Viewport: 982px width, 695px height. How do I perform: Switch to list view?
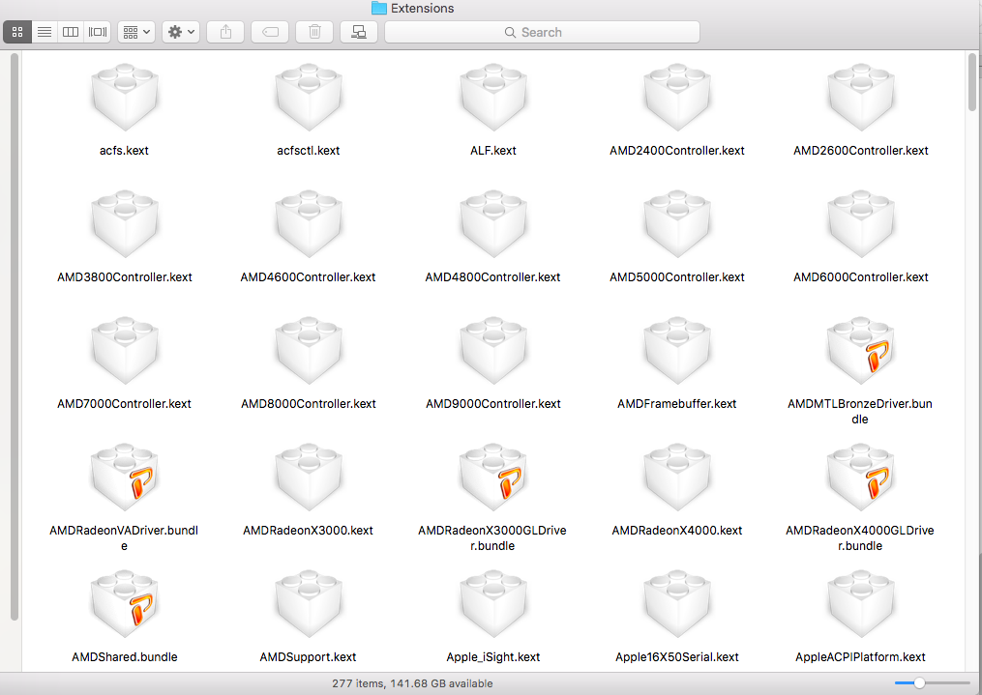coord(45,32)
